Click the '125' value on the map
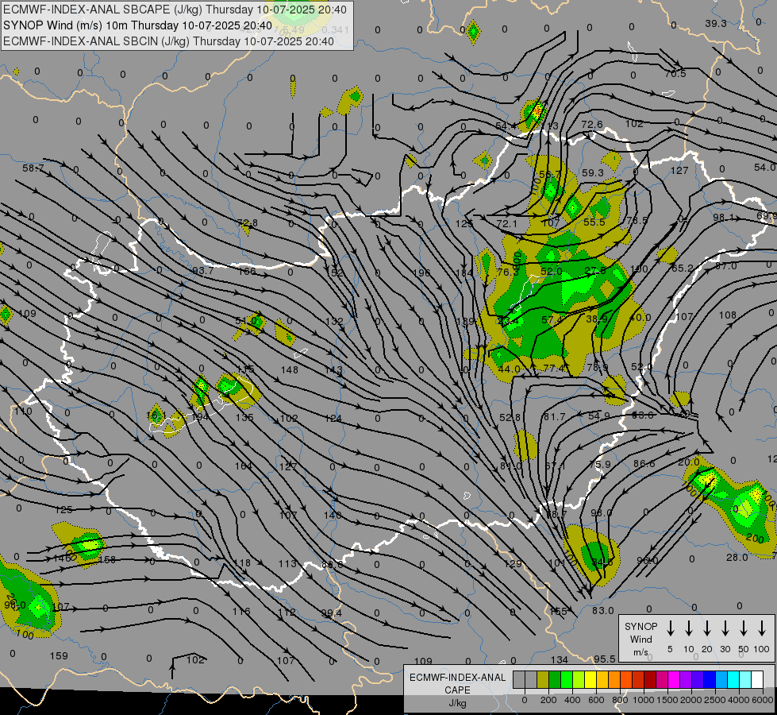This screenshot has width=777, height=715. pyautogui.click(x=63, y=509)
